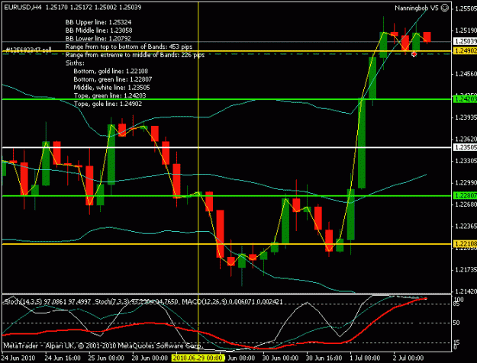The height and width of the screenshot is (363, 477).
Task: Click the green price tag 1.24203
Action: (x=465, y=99)
